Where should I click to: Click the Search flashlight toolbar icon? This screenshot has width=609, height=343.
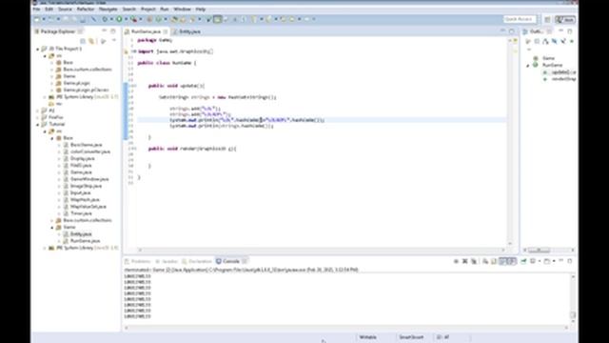[x=192, y=19]
